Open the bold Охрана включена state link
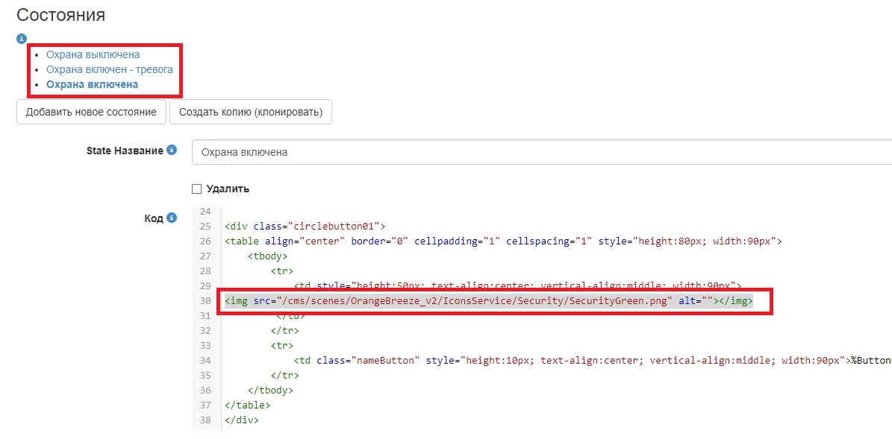This screenshot has height=439, width=892. 92,84
